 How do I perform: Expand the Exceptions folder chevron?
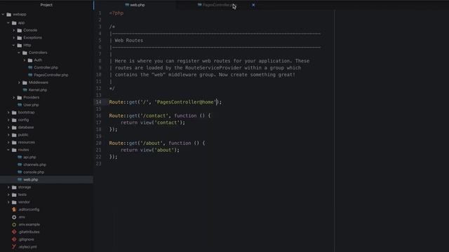pyautogui.click(x=14, y=38)
